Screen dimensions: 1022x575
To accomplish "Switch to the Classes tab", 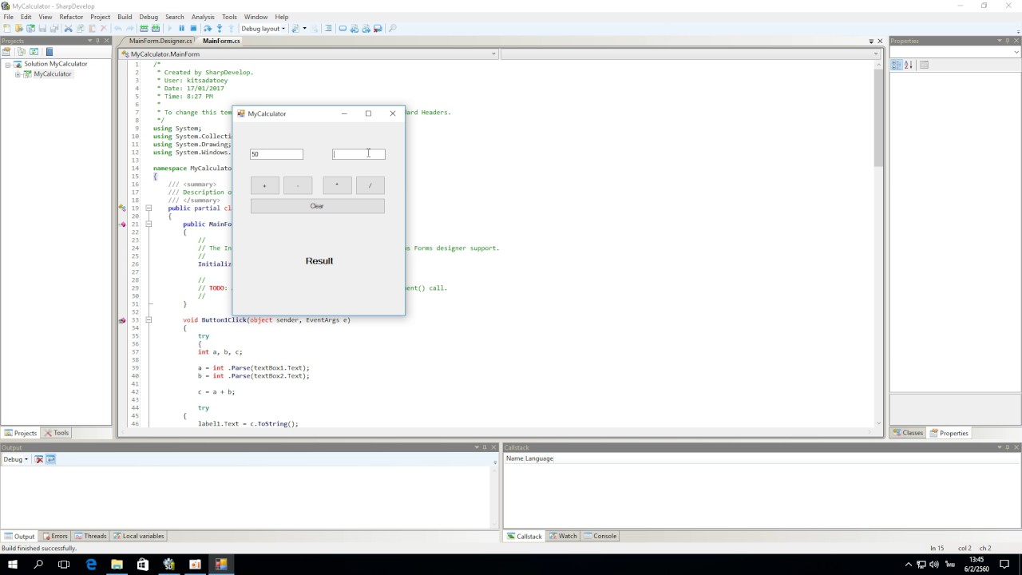I will pyautogui.click(x=908, y=433).
